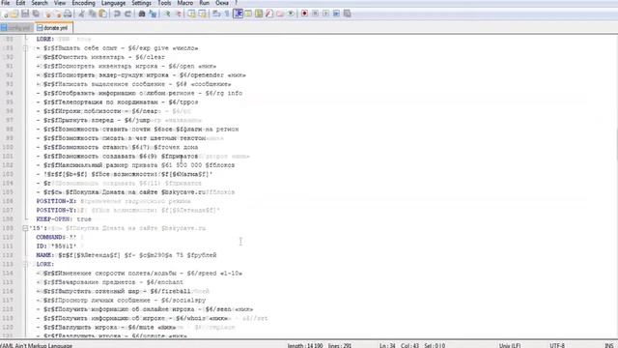Open the File menu

coord(5,3)
